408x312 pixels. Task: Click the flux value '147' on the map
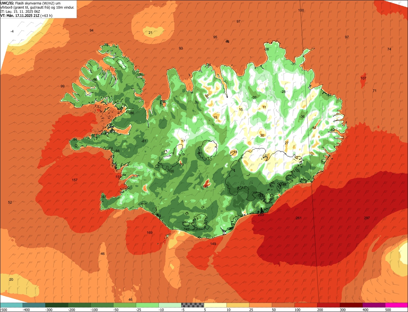[x=187, y=229]
